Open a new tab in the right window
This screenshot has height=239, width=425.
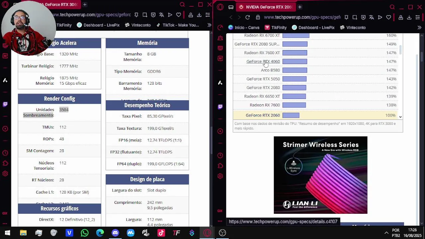coord(299,7)
